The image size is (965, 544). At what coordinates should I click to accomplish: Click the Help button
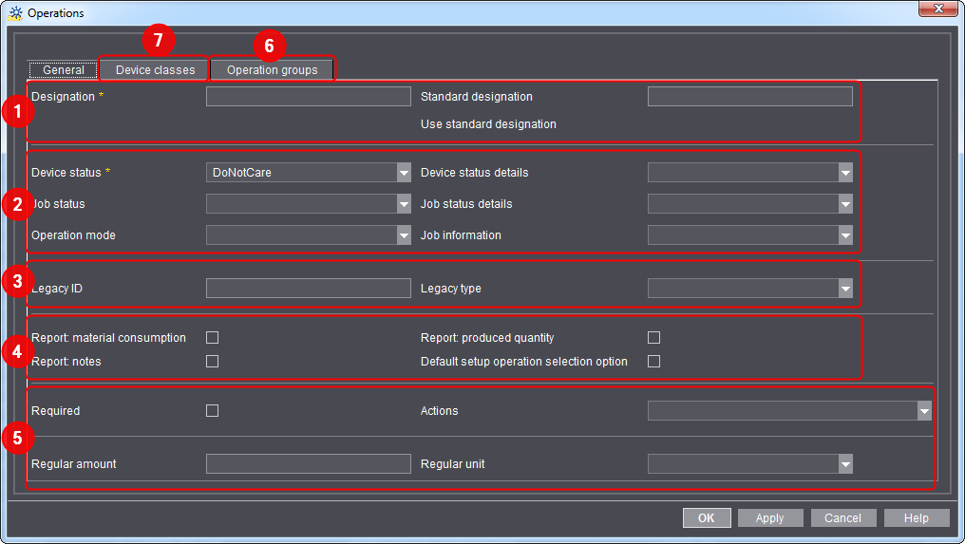click(x=917, y=517)
